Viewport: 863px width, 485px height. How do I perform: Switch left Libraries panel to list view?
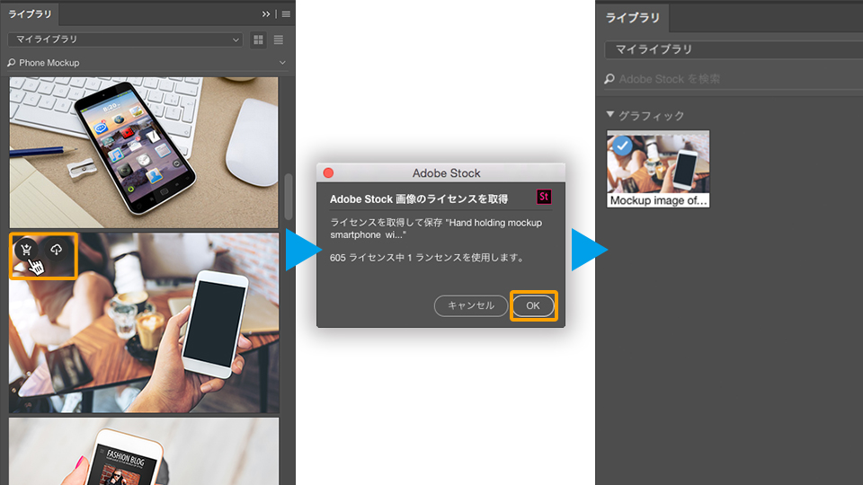point(279,40)
